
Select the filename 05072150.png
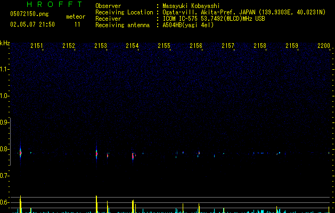coord(29,14)
